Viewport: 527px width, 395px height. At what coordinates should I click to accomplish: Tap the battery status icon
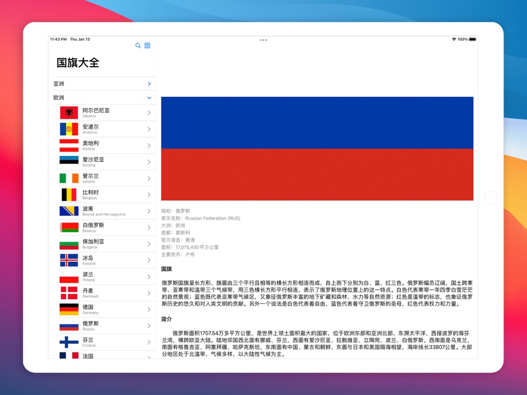[x=473, y=39]
